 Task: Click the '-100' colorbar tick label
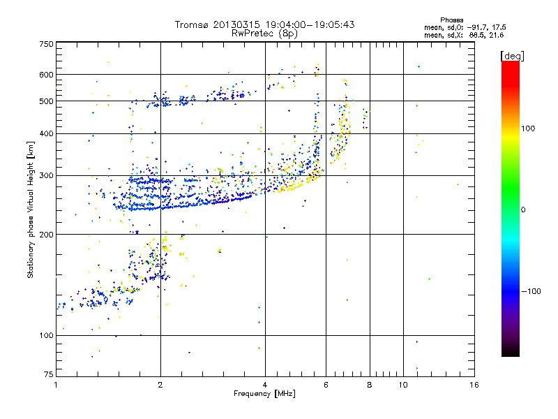click(x=531, y=291)
